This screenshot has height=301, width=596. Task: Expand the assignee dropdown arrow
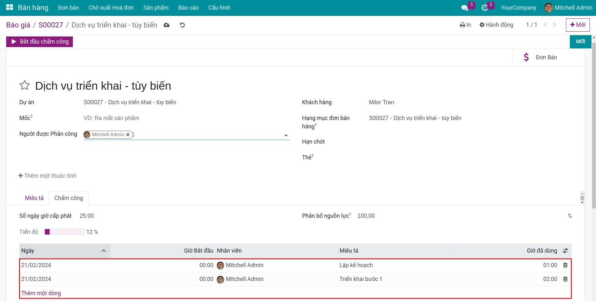[x=286, y=135]
